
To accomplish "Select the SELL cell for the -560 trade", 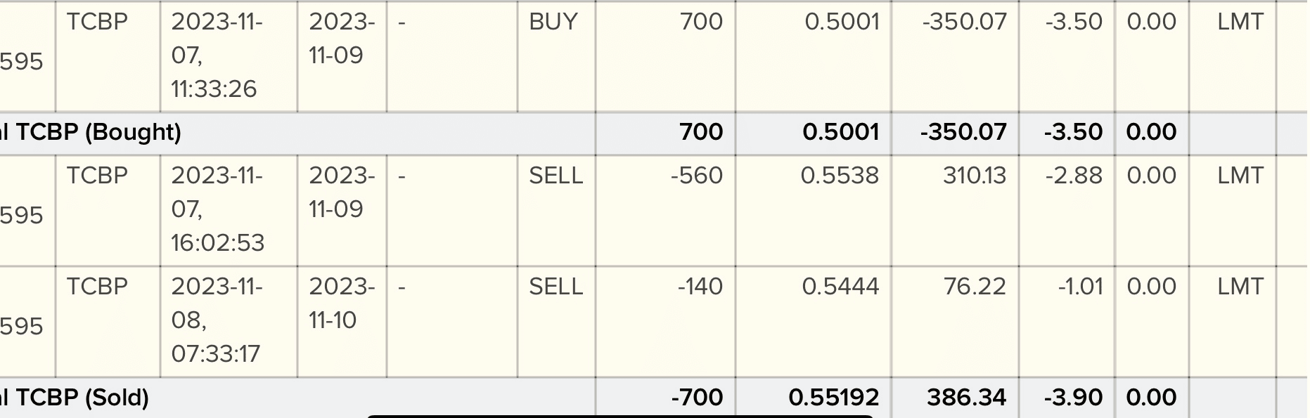I will pos(556,176).
